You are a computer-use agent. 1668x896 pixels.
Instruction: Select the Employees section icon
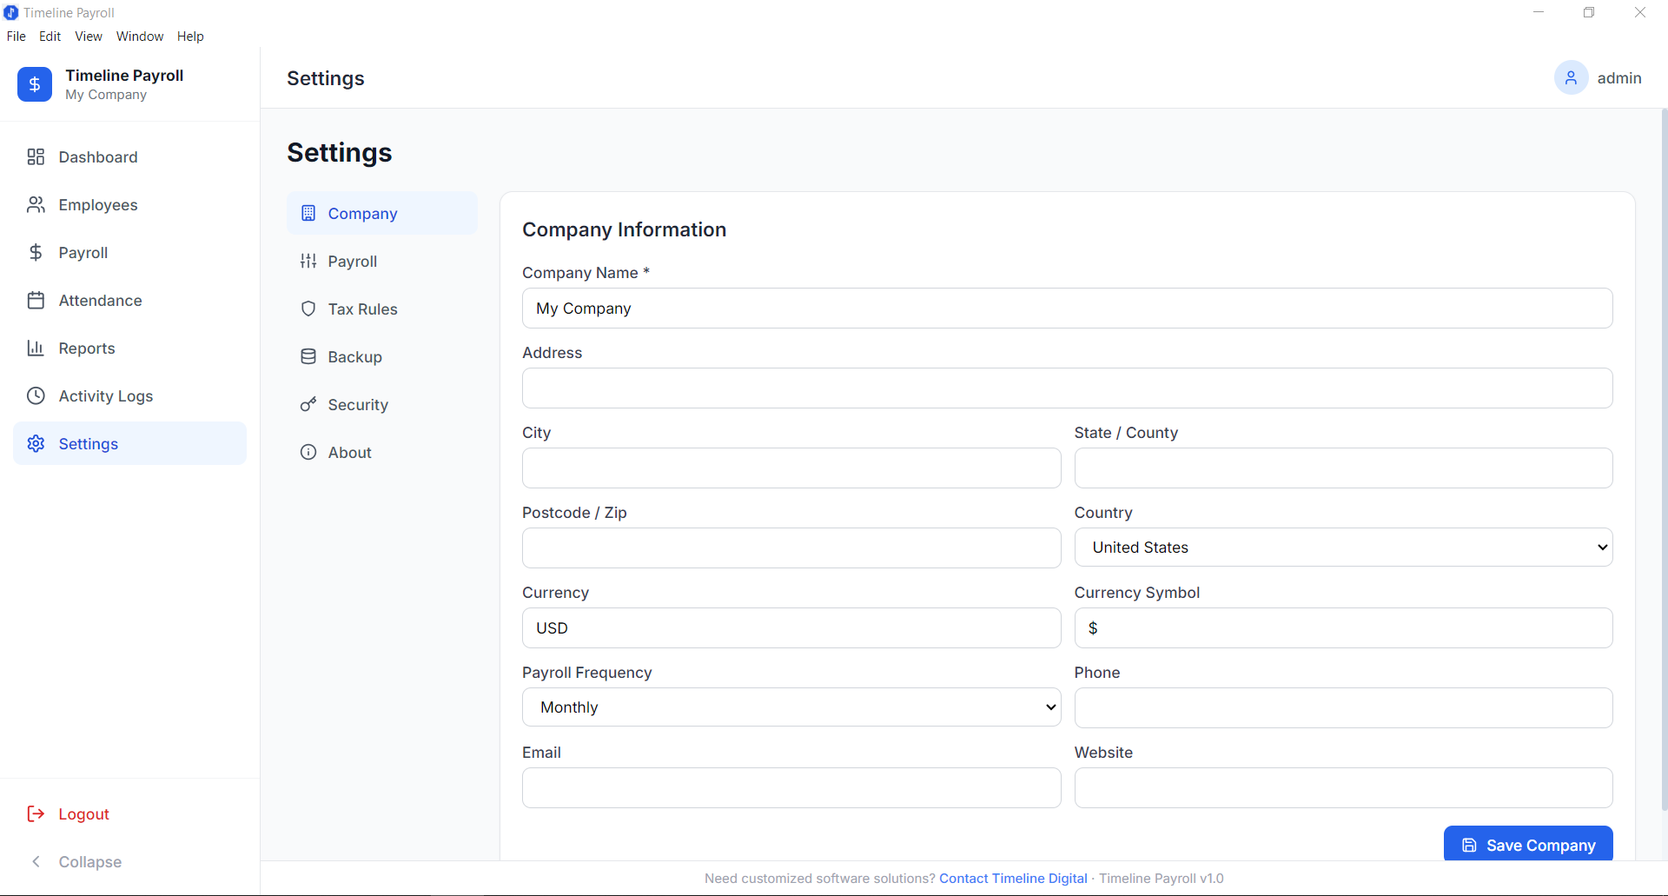click(36, 204)
